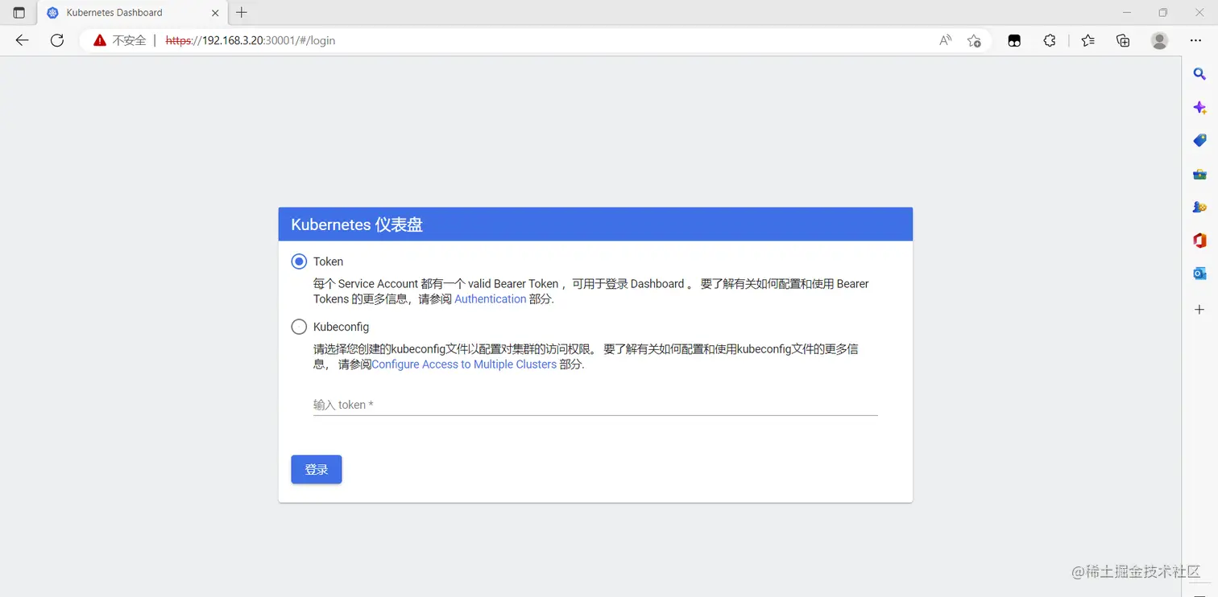Open the sidebar Search icon
Image resolution: width=1218 pixels, height=597 pixels.
pos(1199,74)
